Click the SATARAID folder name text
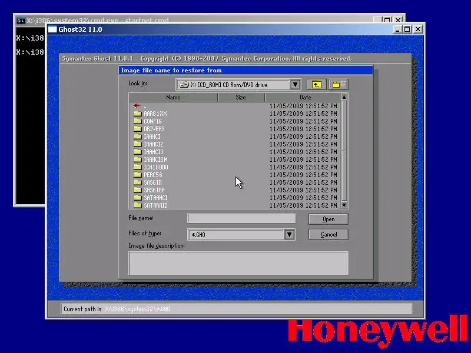471x353 pixels. (155, 205)
